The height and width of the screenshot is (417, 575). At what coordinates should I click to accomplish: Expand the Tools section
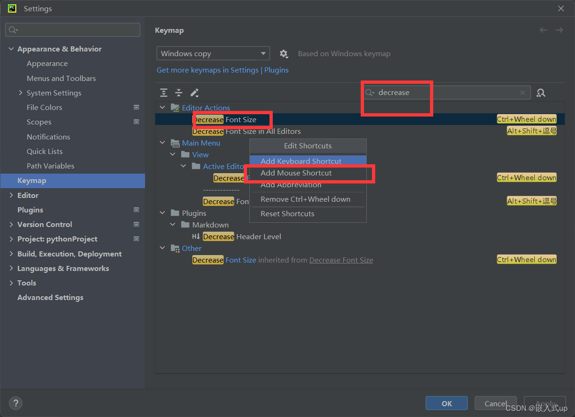click(11, 283)
